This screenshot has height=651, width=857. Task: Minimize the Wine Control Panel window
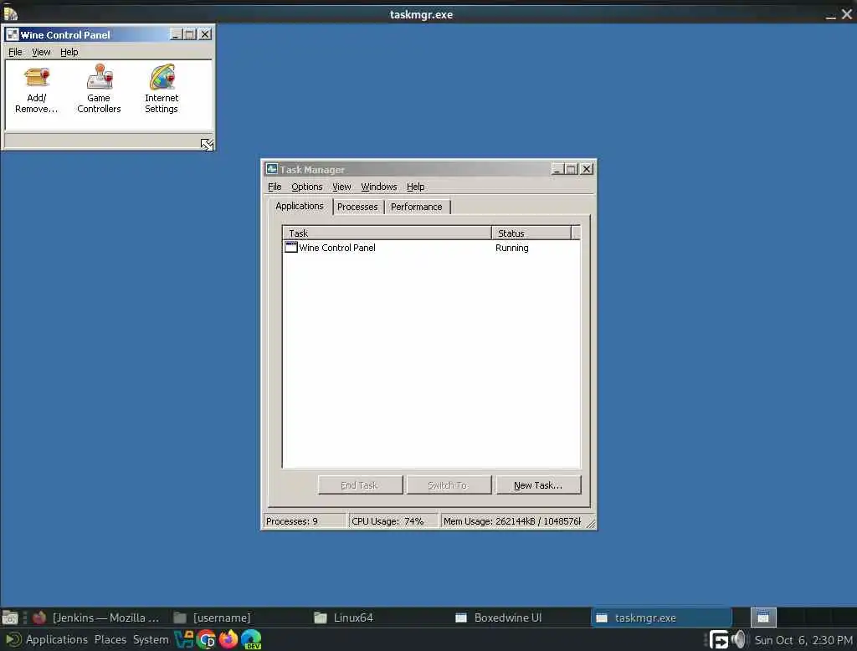pos(176,34)
